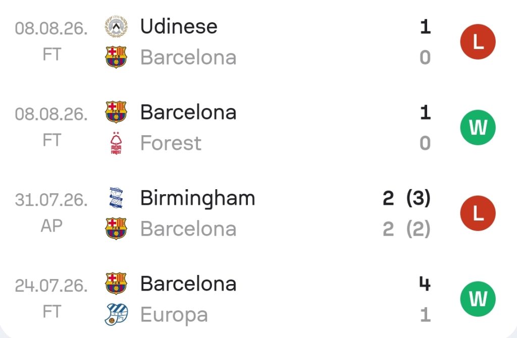Select Birmingham penalty score 2 (3)
The image size is (517, 338).
[x=406, y=198]
